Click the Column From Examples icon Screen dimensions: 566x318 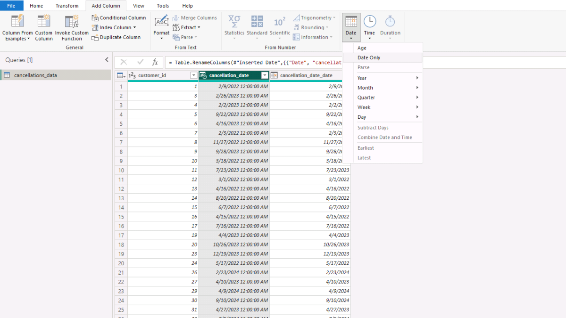coord(17,22)
